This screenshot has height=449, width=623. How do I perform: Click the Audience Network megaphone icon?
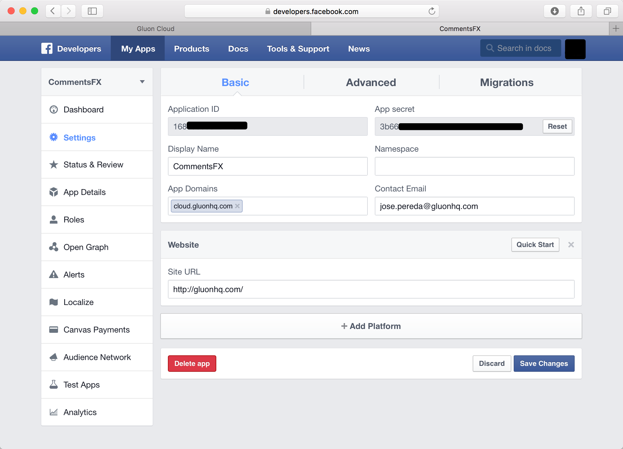[54, 357]
